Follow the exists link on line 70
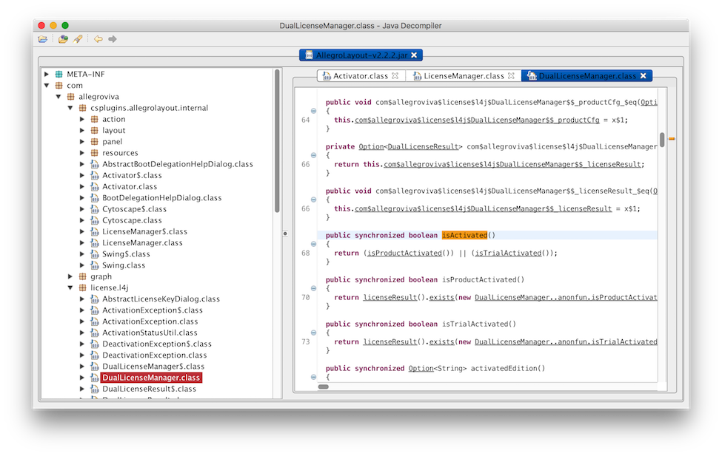 [x=441, y=297]
